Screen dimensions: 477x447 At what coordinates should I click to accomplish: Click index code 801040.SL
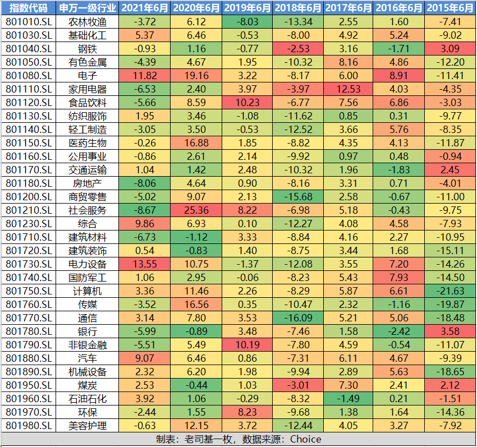point(29,49)
